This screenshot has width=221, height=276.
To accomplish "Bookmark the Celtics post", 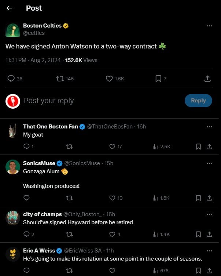I will pyautogui.click(x=158, y=79).
